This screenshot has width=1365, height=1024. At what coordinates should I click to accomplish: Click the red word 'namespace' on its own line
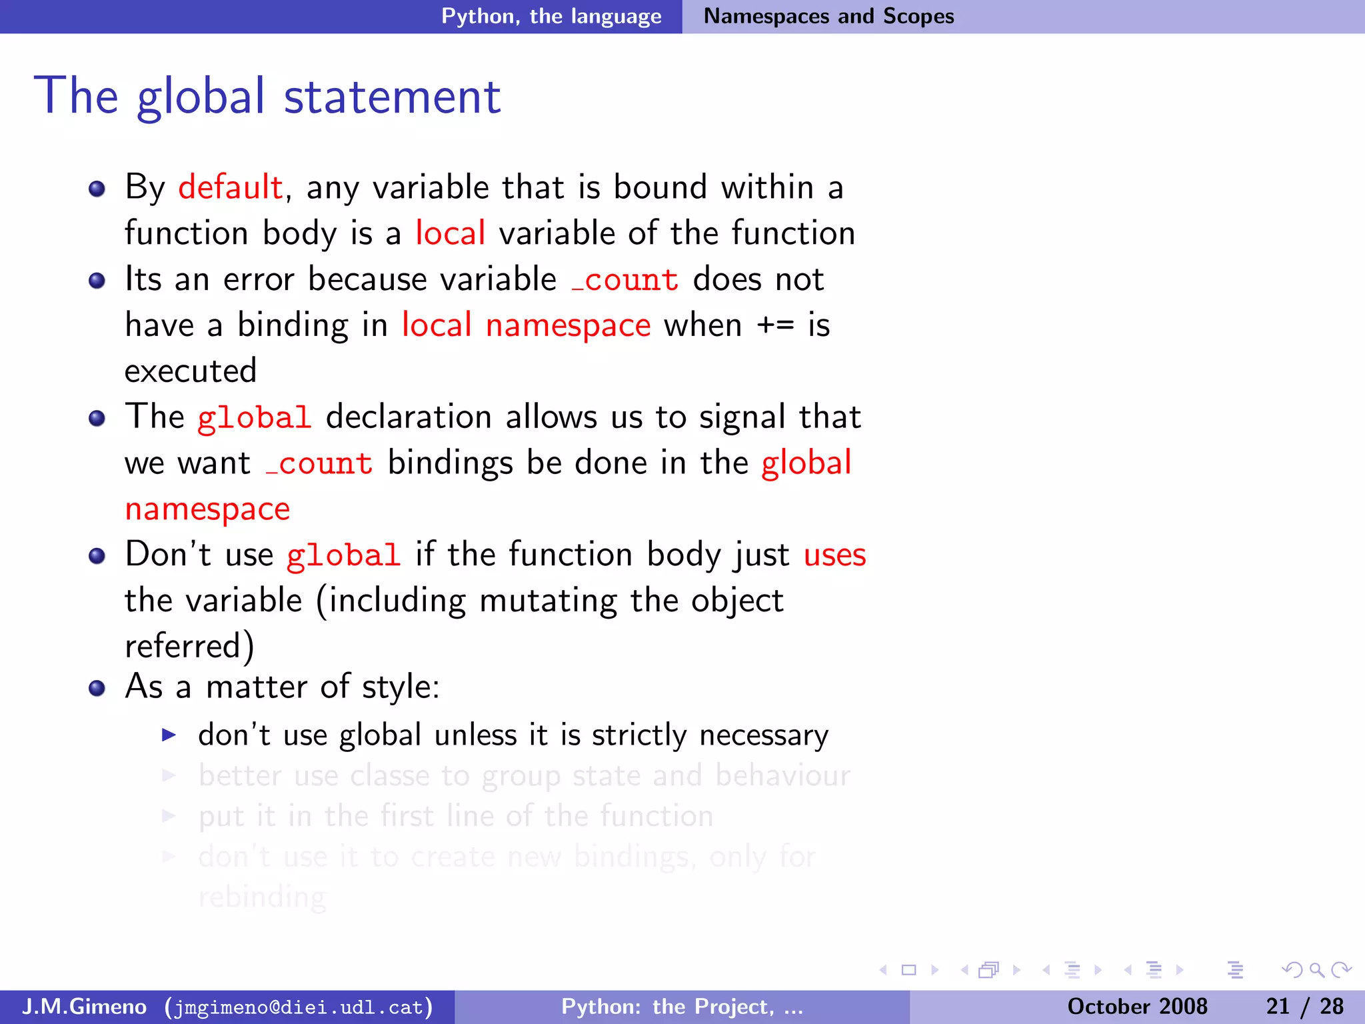coord(207,510)
